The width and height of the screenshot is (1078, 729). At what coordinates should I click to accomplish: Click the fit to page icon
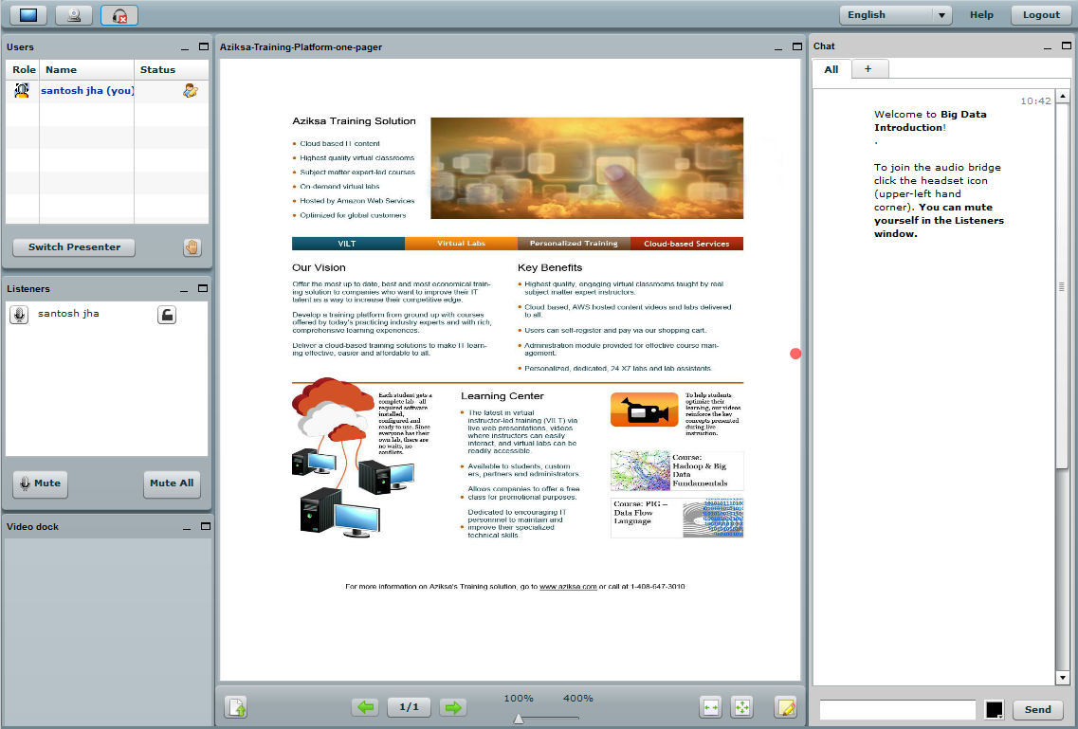point(742,707)
